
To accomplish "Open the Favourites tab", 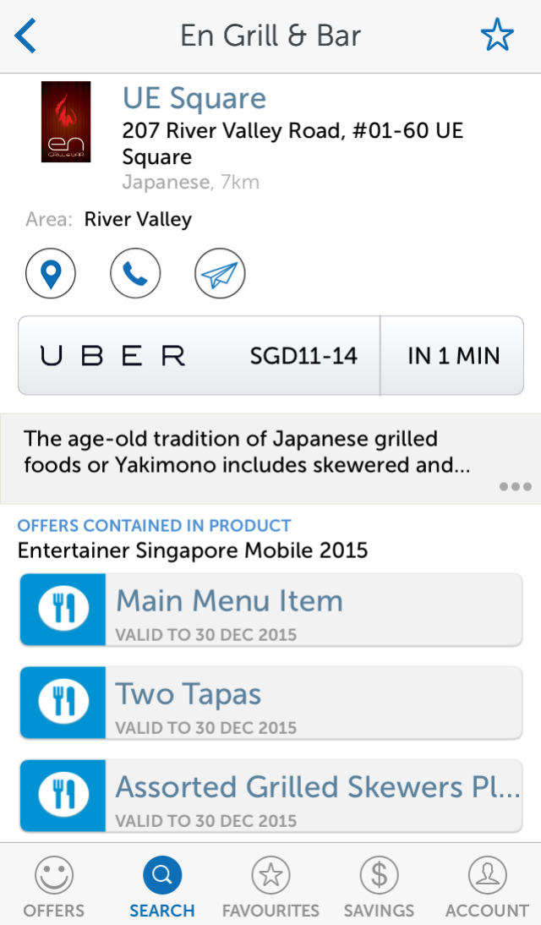I will click(x=270, y=886).
